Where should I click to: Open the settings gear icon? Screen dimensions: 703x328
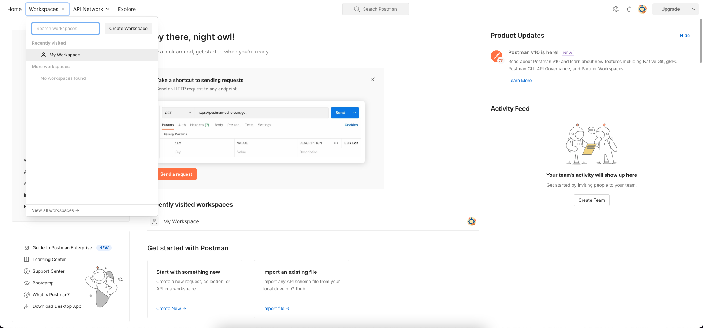pyautogui.click(x=616, y=9)
